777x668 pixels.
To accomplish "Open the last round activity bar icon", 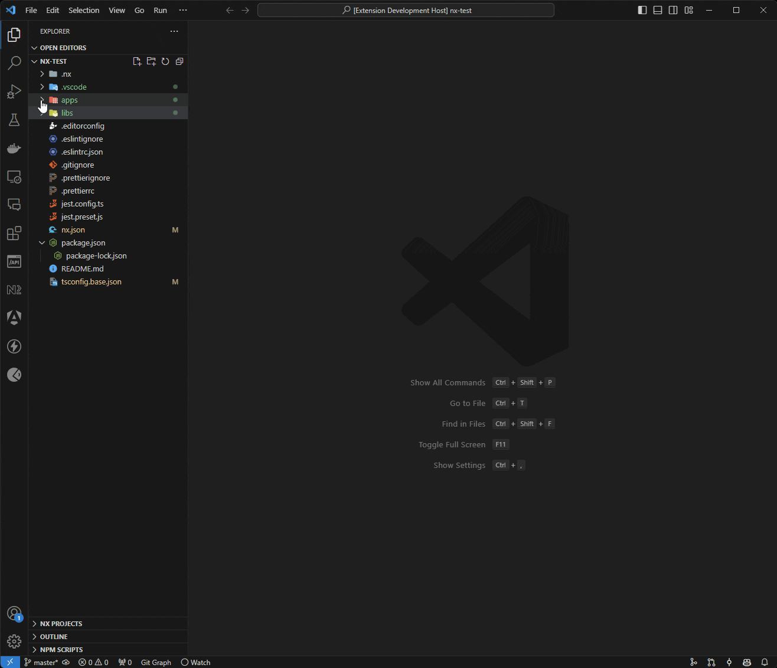I will 14,375.
